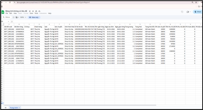Viewport: 203px width, 110px height.
Task: Collapse the toolbar with the right-edge chevron
Action: 202,17
